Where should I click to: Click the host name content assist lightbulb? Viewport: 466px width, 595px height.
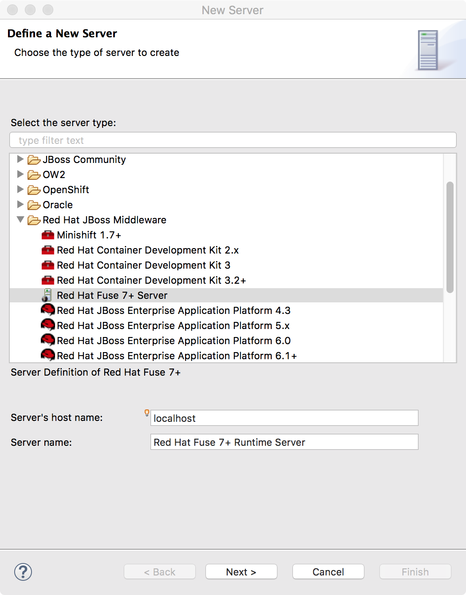click(x=147, y=413)
